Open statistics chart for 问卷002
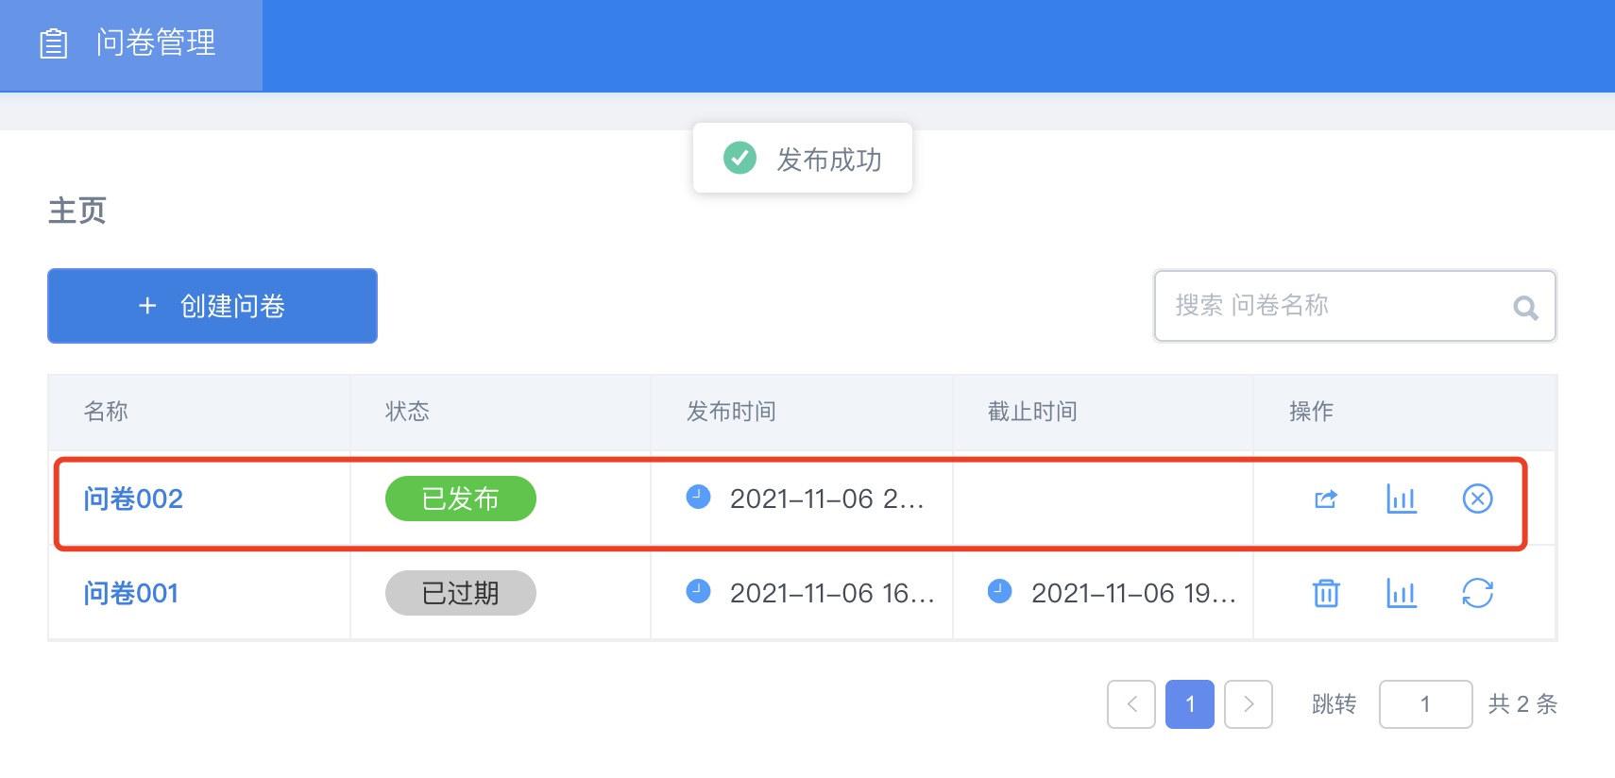Screen dimensions: 1615x778 point(1402,499)
